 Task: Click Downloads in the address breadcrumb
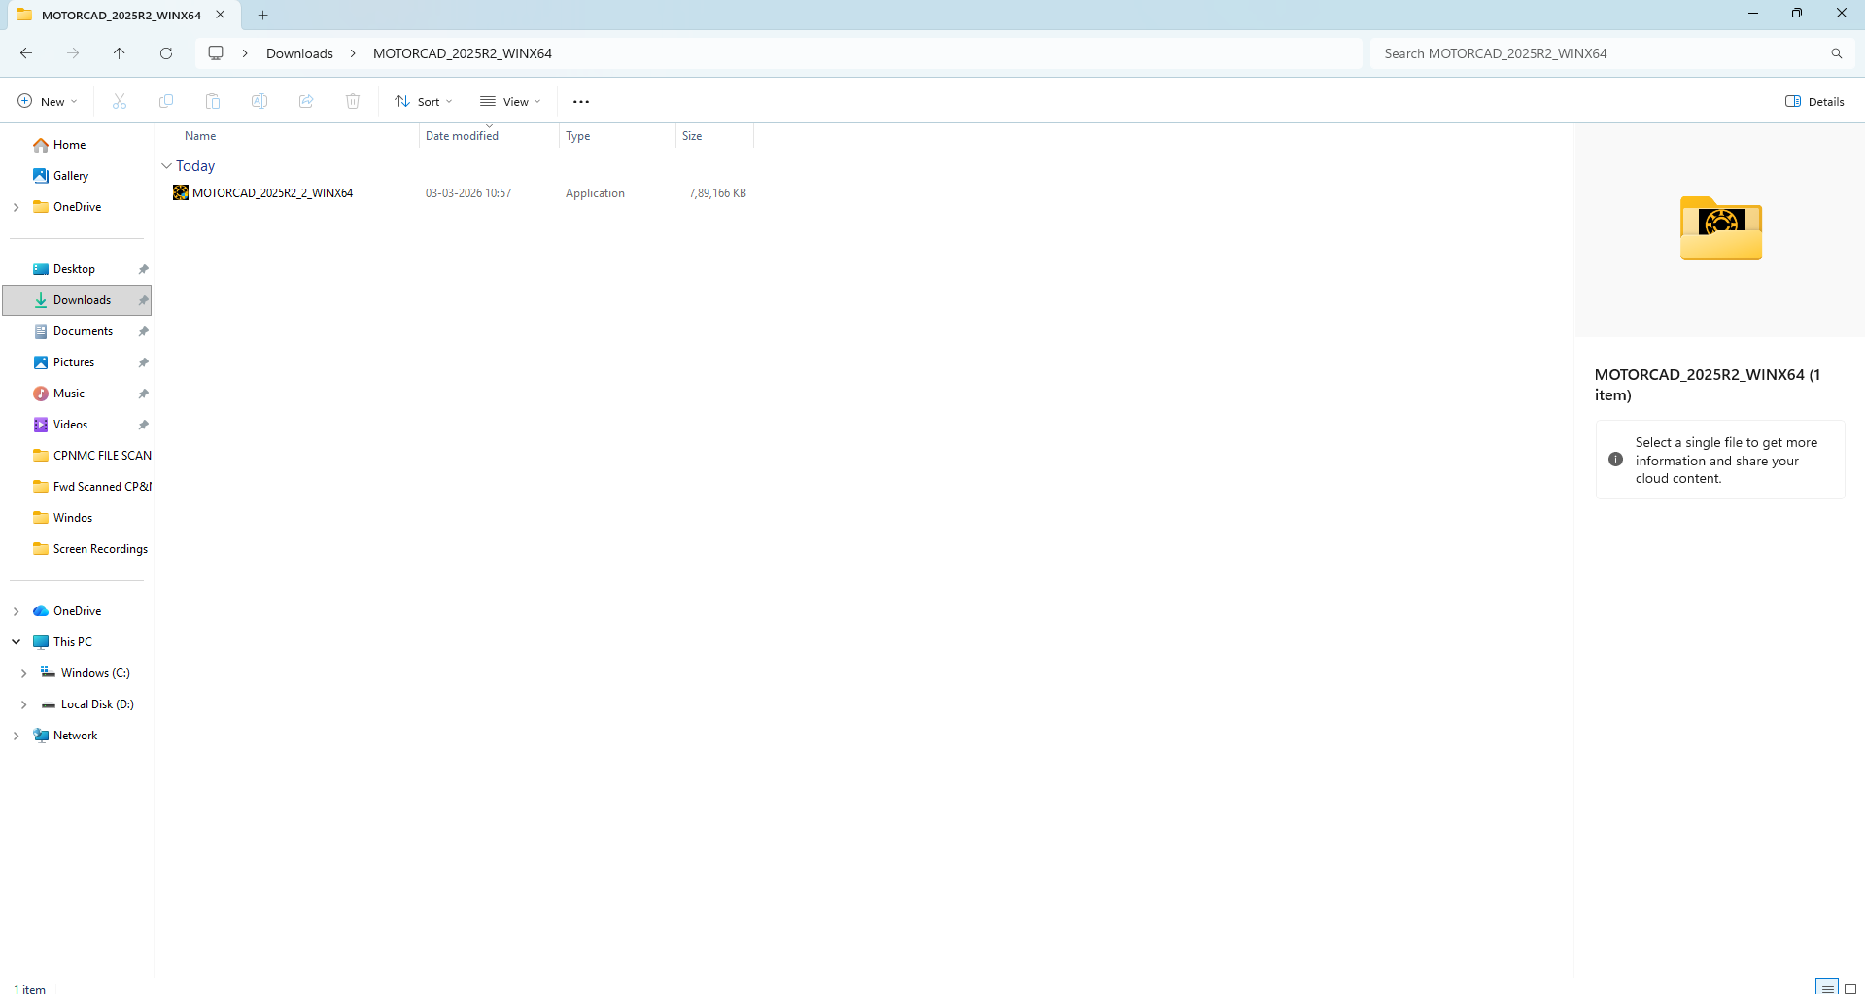coord(299,53)
